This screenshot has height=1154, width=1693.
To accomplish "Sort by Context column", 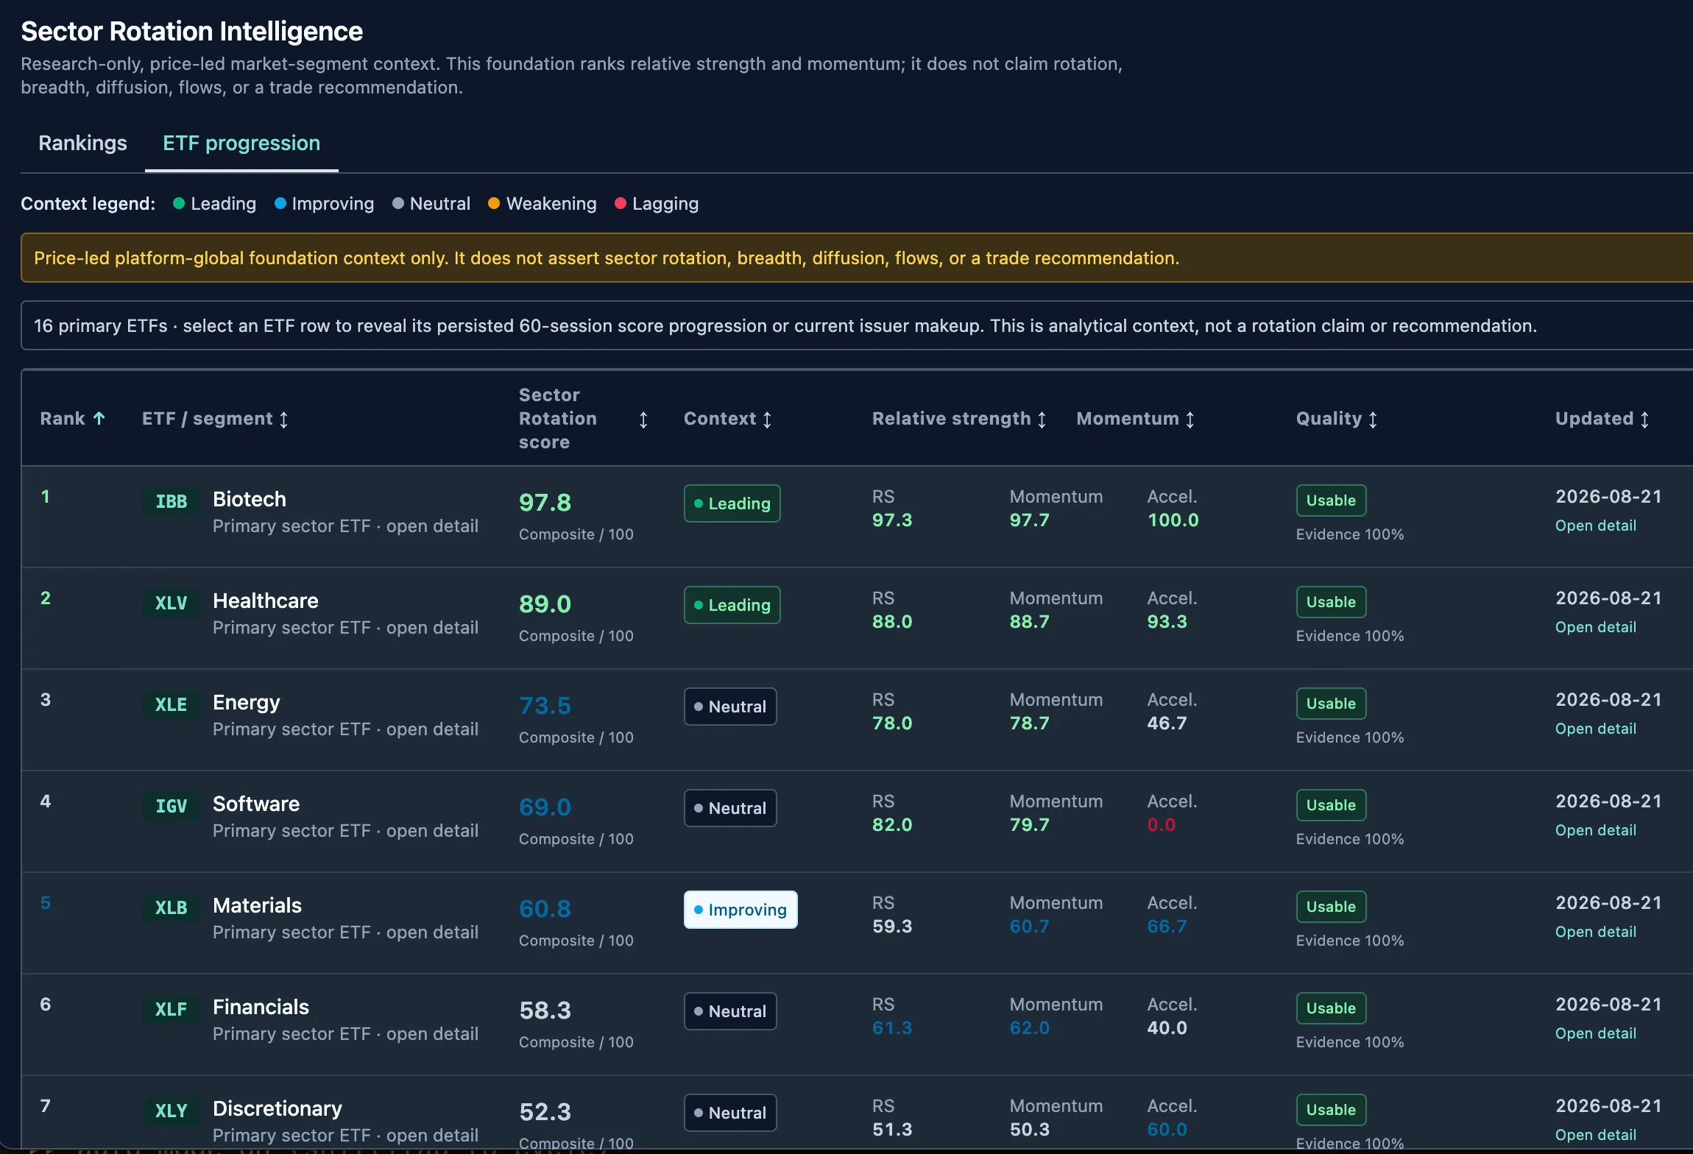I will pyautogui.click(x=727, y=419).
